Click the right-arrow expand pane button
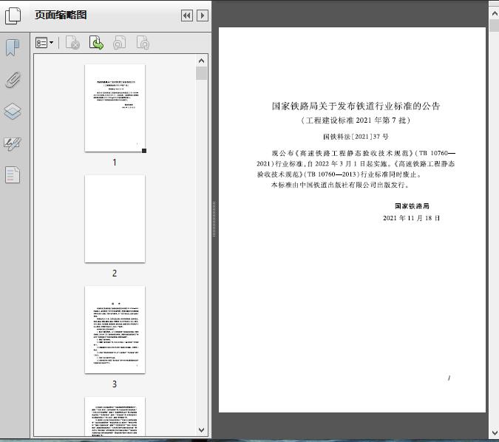The image size is (499, 442). pyautogui.click(x=203, y=16)
